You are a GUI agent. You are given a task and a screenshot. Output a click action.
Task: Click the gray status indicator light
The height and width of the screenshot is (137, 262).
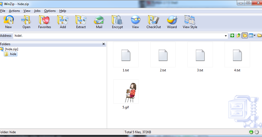click(257, 132)
